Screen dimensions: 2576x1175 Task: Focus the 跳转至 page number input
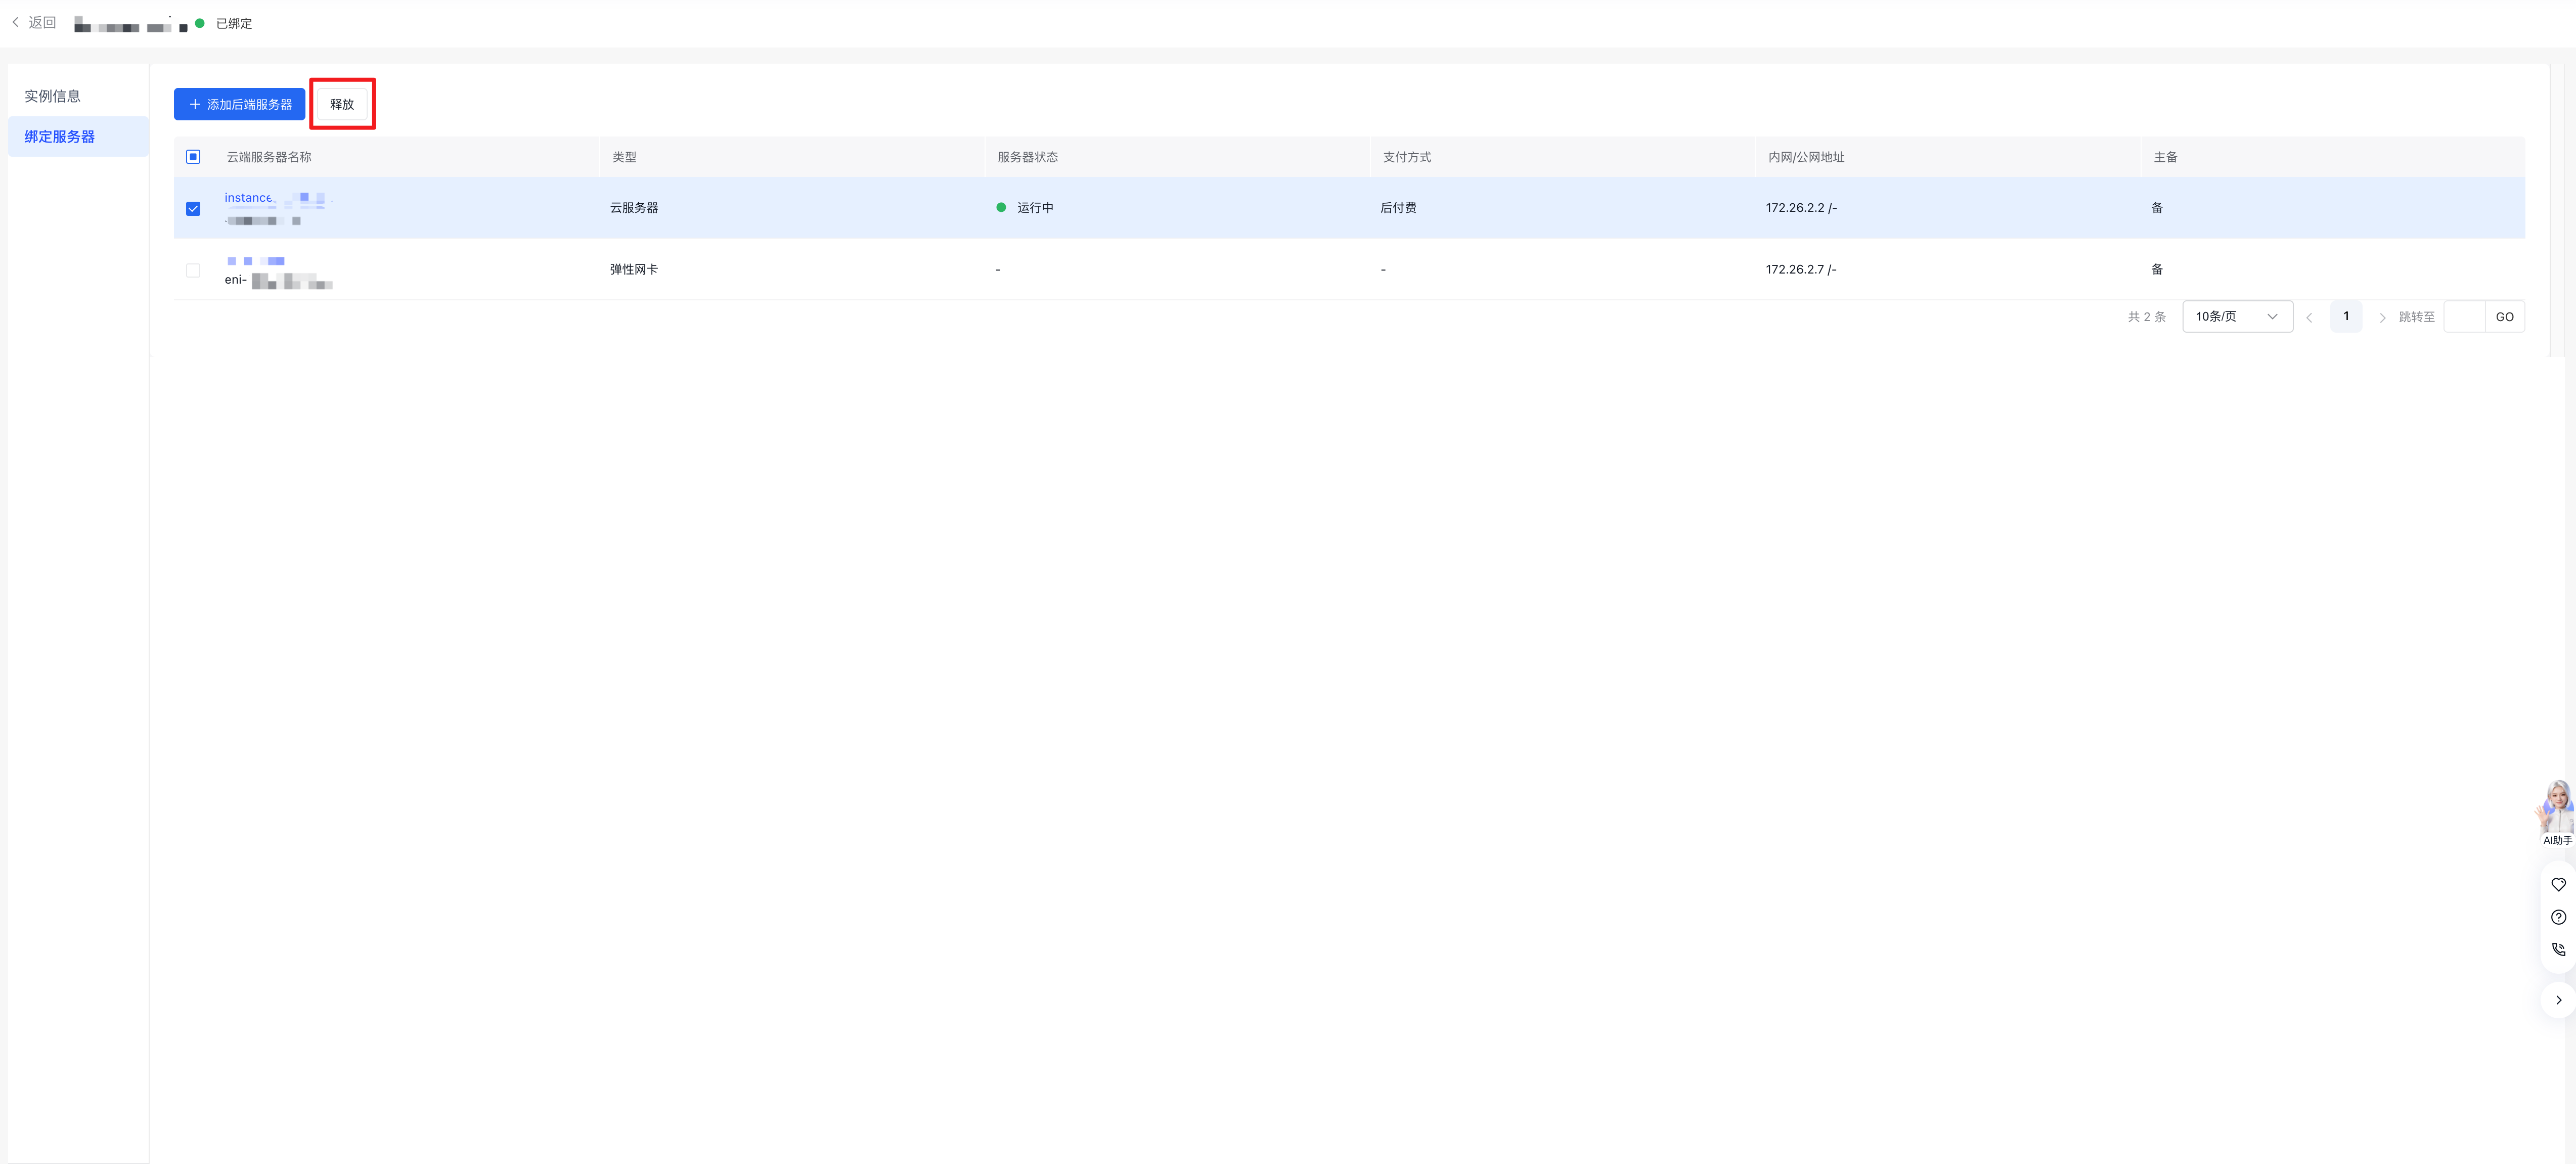(x=2464, y=317)
